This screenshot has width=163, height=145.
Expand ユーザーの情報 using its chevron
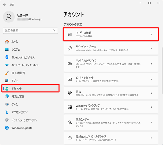pos(151,34)
